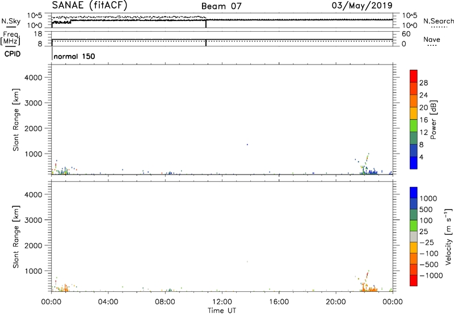Click the orange −500 to −100 Velocity segment
The width and height of the screenshot is (454, 314).
(x=414, y=258)
